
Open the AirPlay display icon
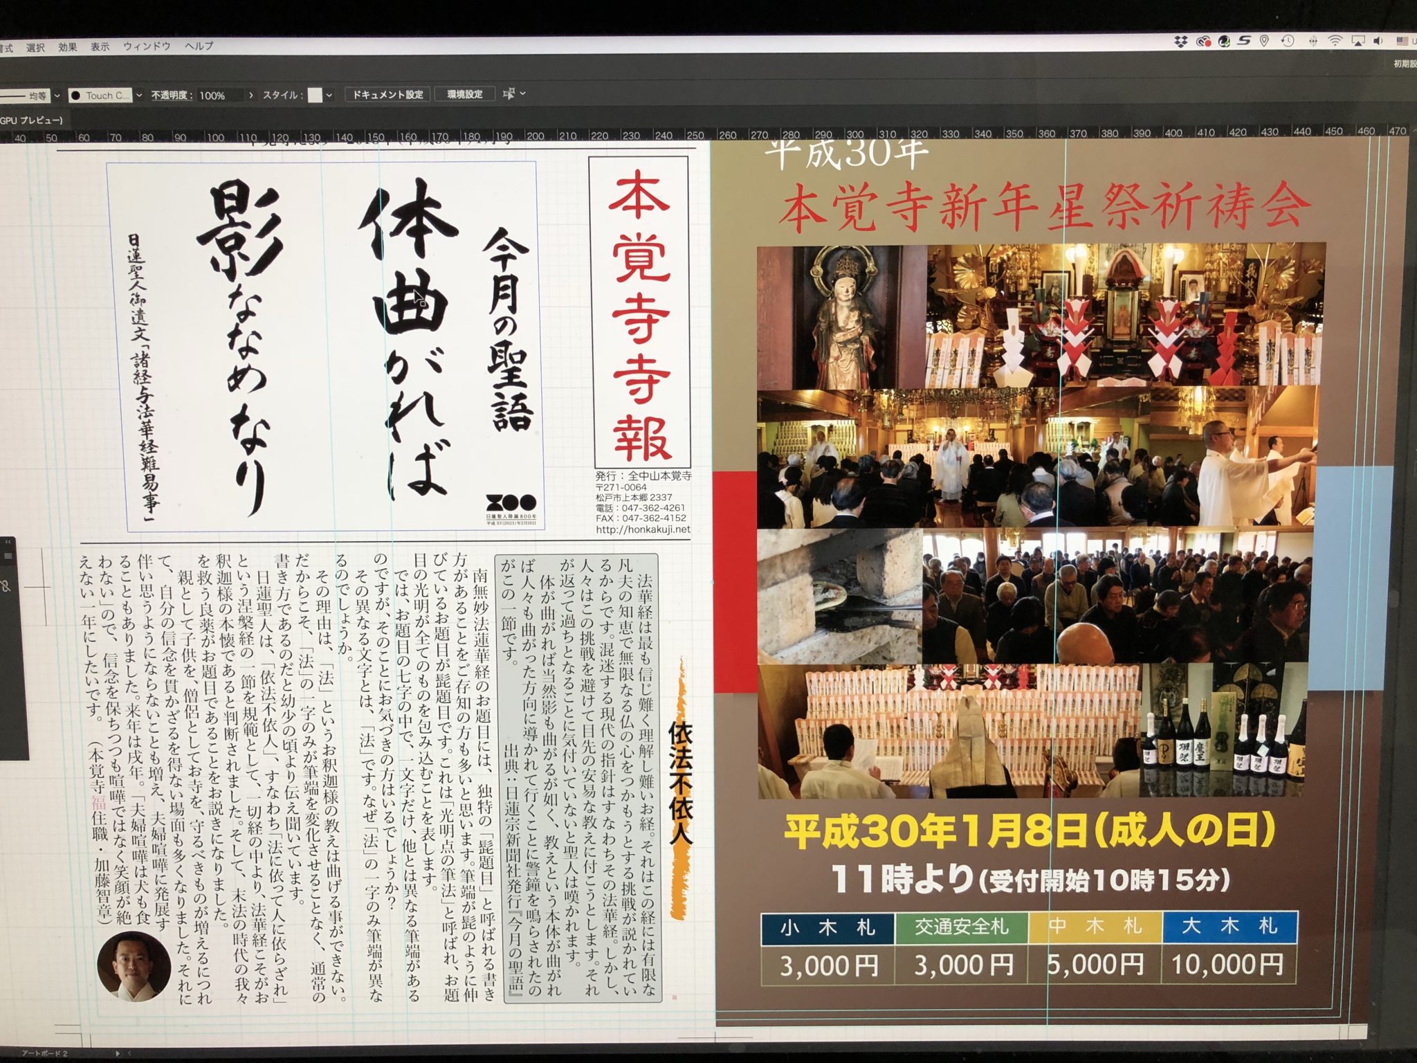click(x=1358, y=42)
